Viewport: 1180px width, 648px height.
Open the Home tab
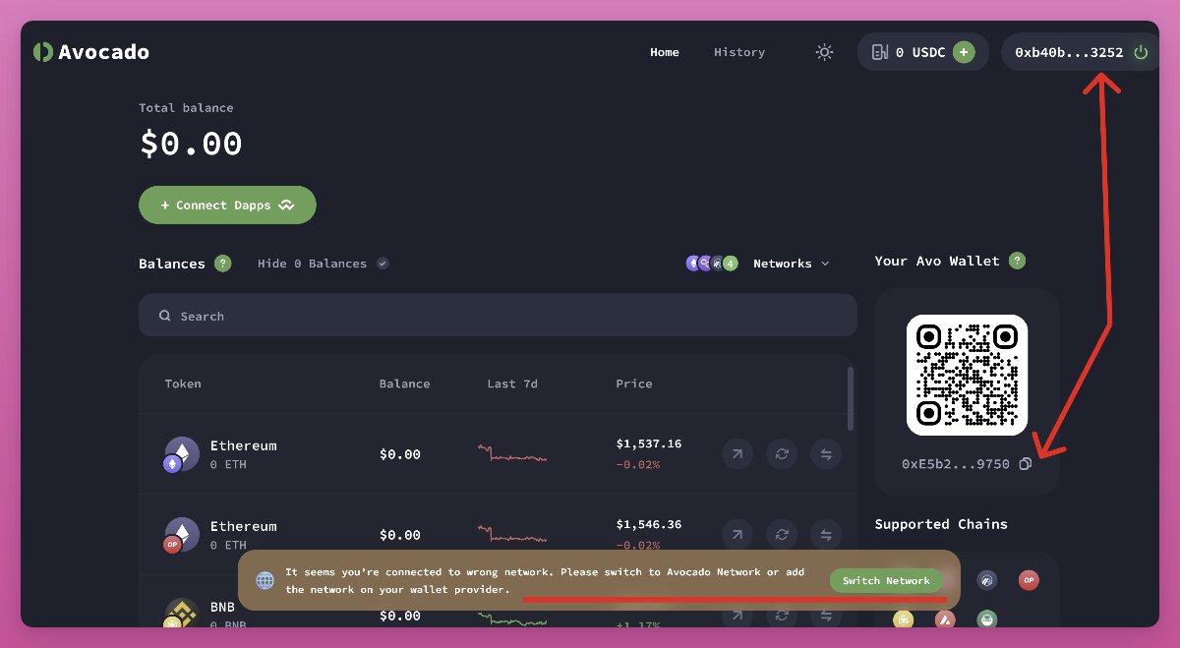(x=665, y=52)
